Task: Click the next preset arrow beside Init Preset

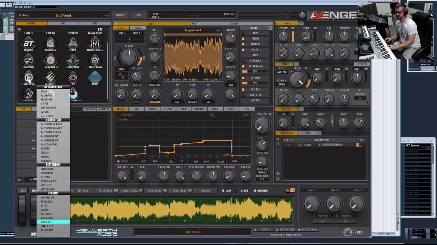Action: click(x=109, y=15)
